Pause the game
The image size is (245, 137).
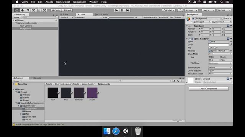tap(122, 10)
